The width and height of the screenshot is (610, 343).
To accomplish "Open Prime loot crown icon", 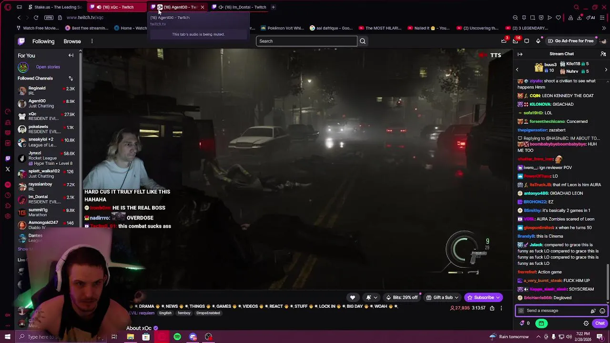I will pyautogui.click(x=504, y=41).
